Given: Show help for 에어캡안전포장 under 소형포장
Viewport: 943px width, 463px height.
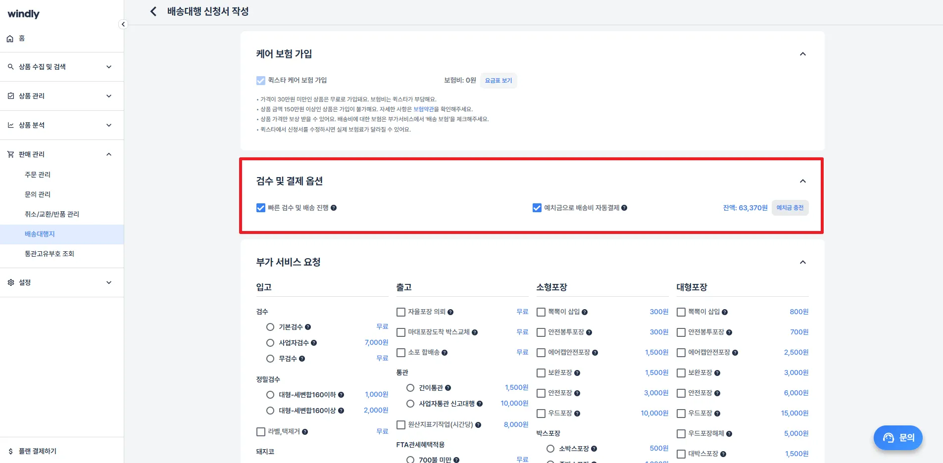Looking at the screenshot, I should click(x=595, y=353).
